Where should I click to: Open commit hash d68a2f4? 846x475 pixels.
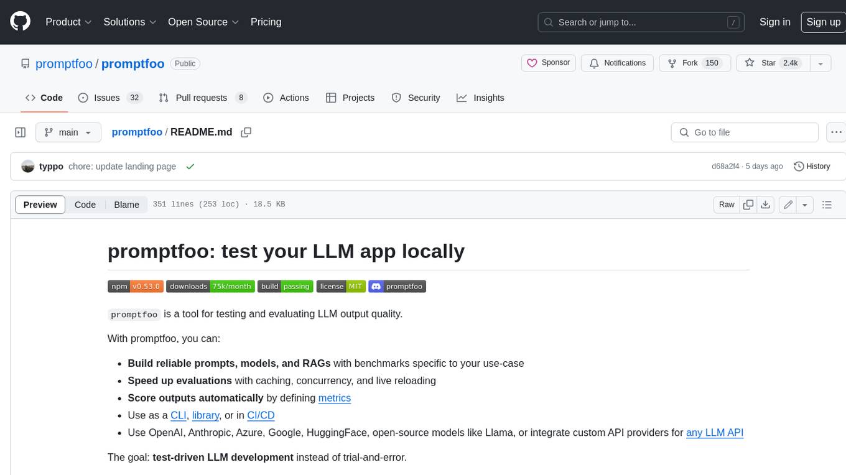point(725,167)
